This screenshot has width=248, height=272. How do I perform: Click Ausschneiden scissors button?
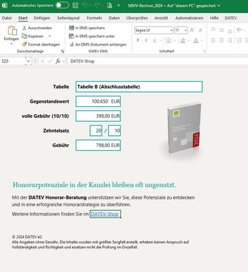click(37, 28)
